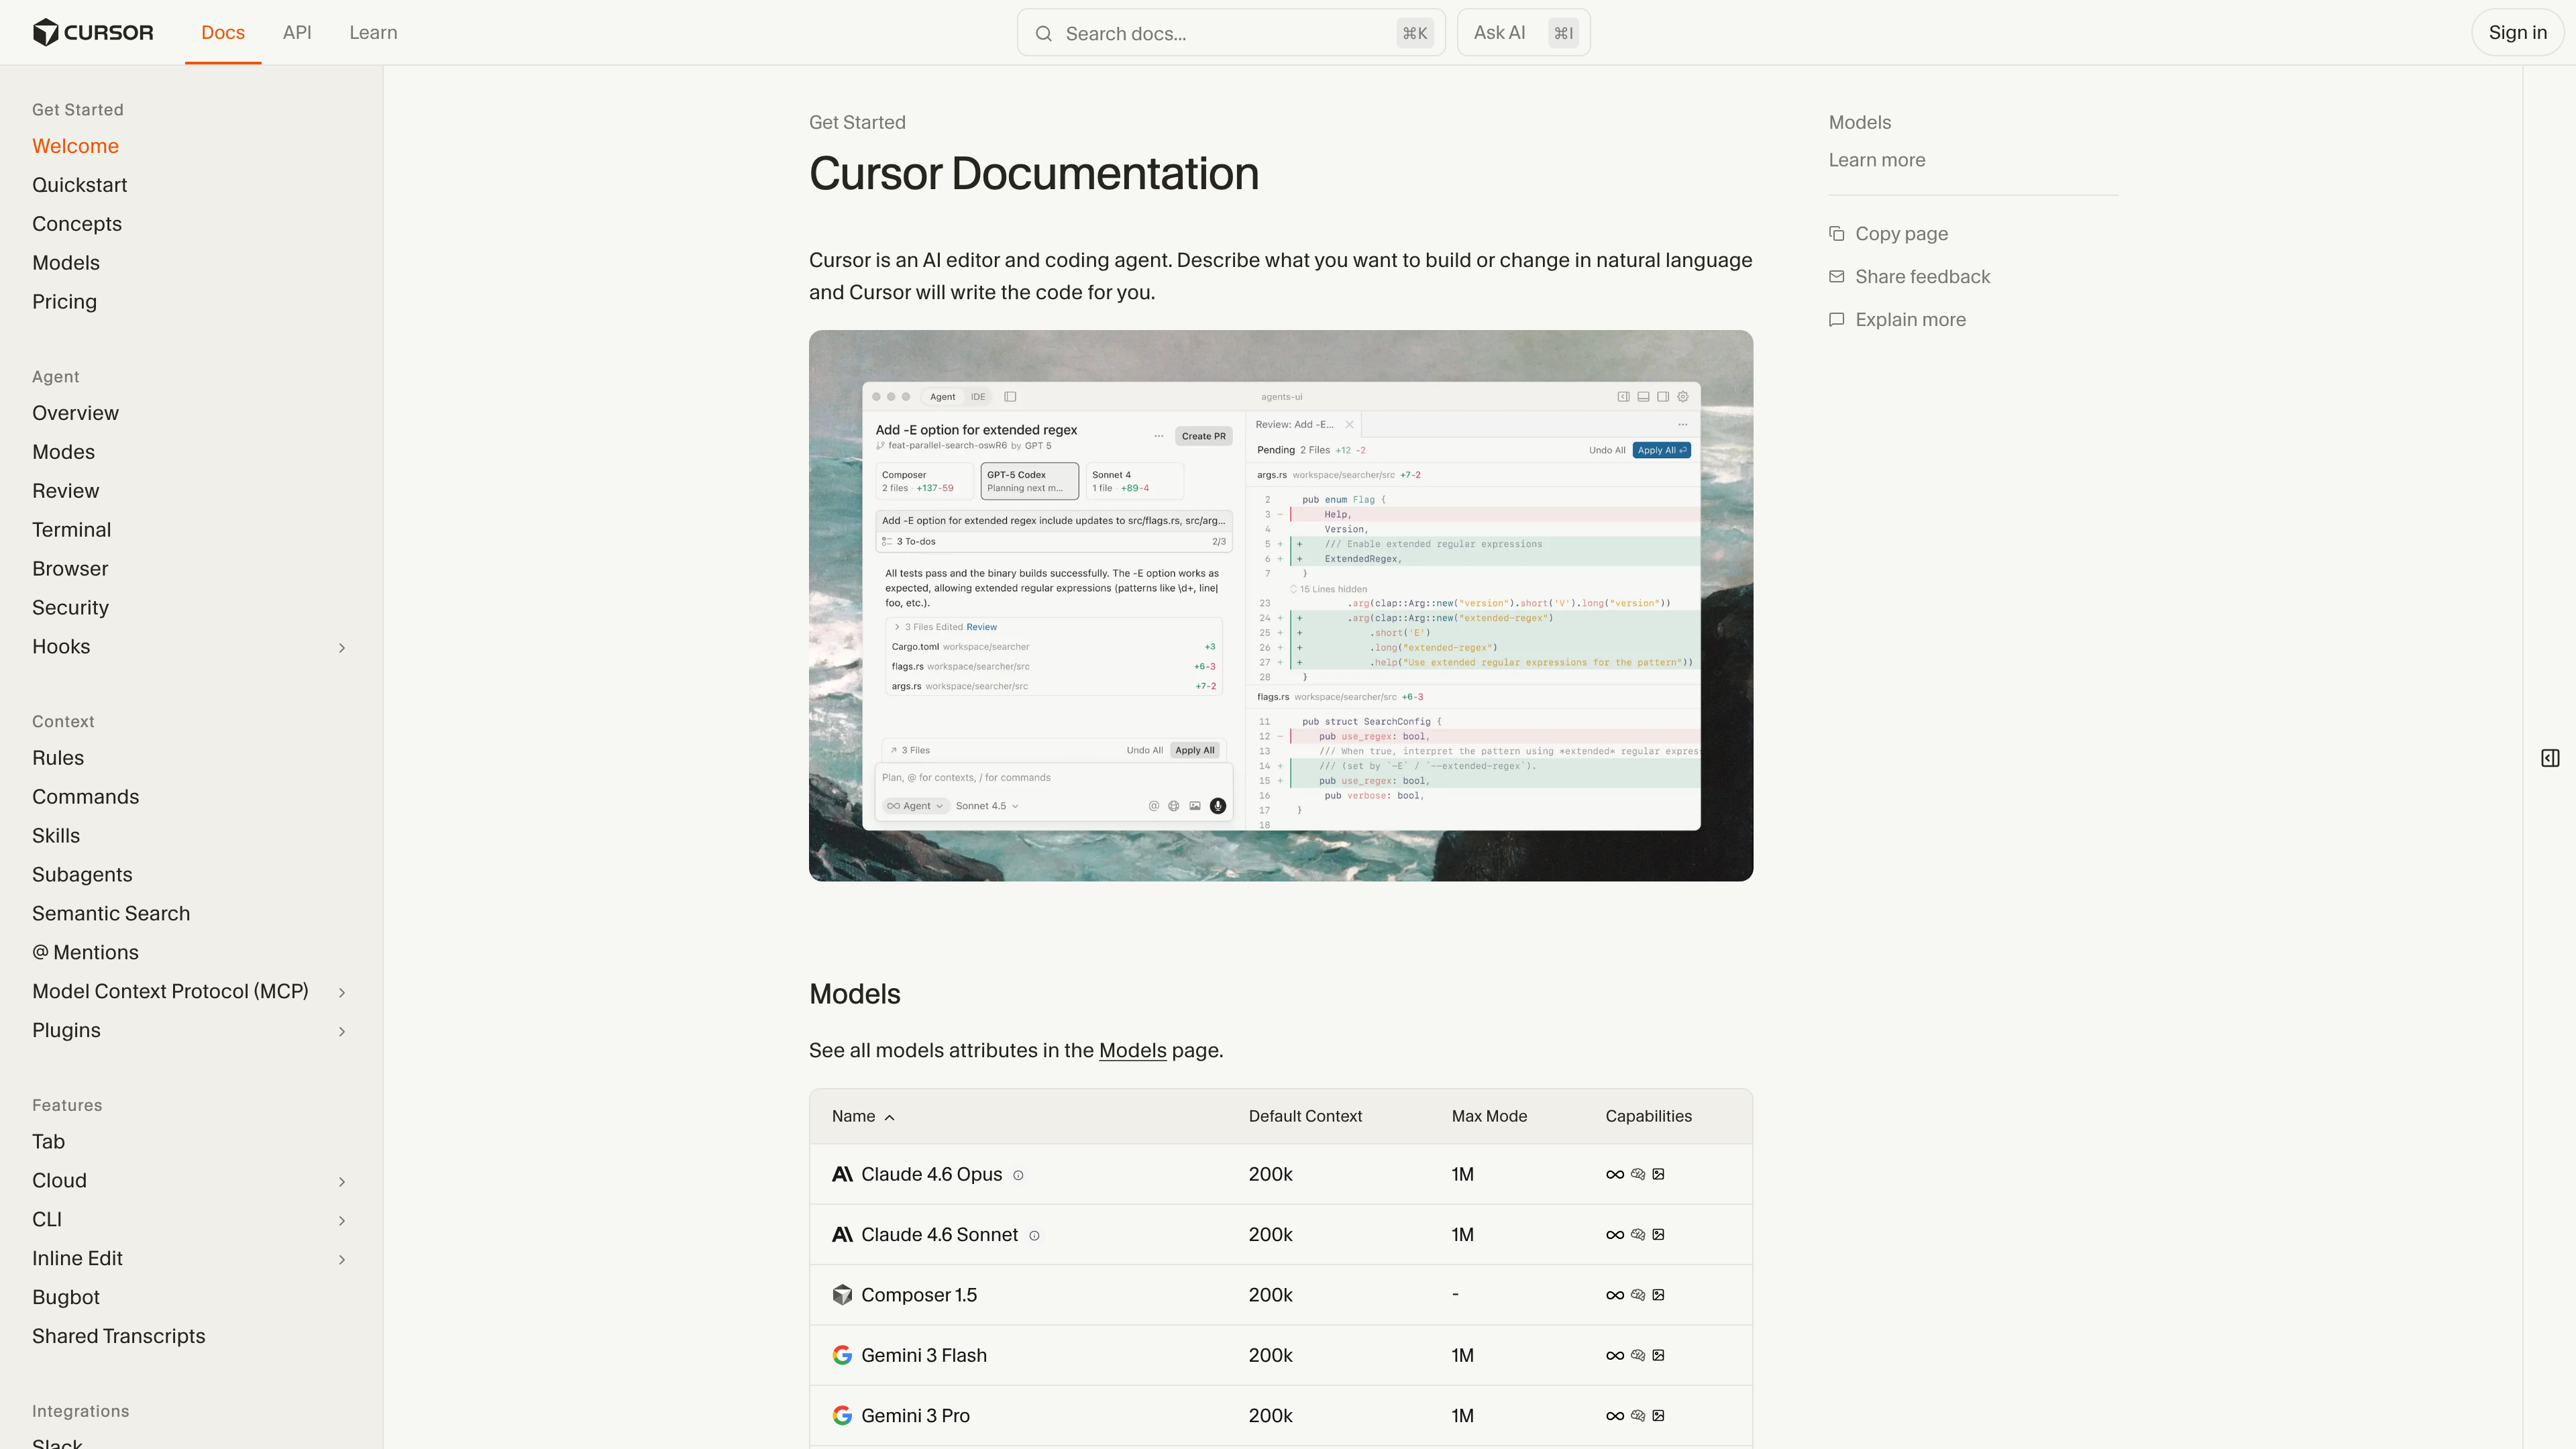Screen dimensions: 2576x1449
Task: Click the Cursor logo in the top navigation
Action: click(x=93, y=31)
